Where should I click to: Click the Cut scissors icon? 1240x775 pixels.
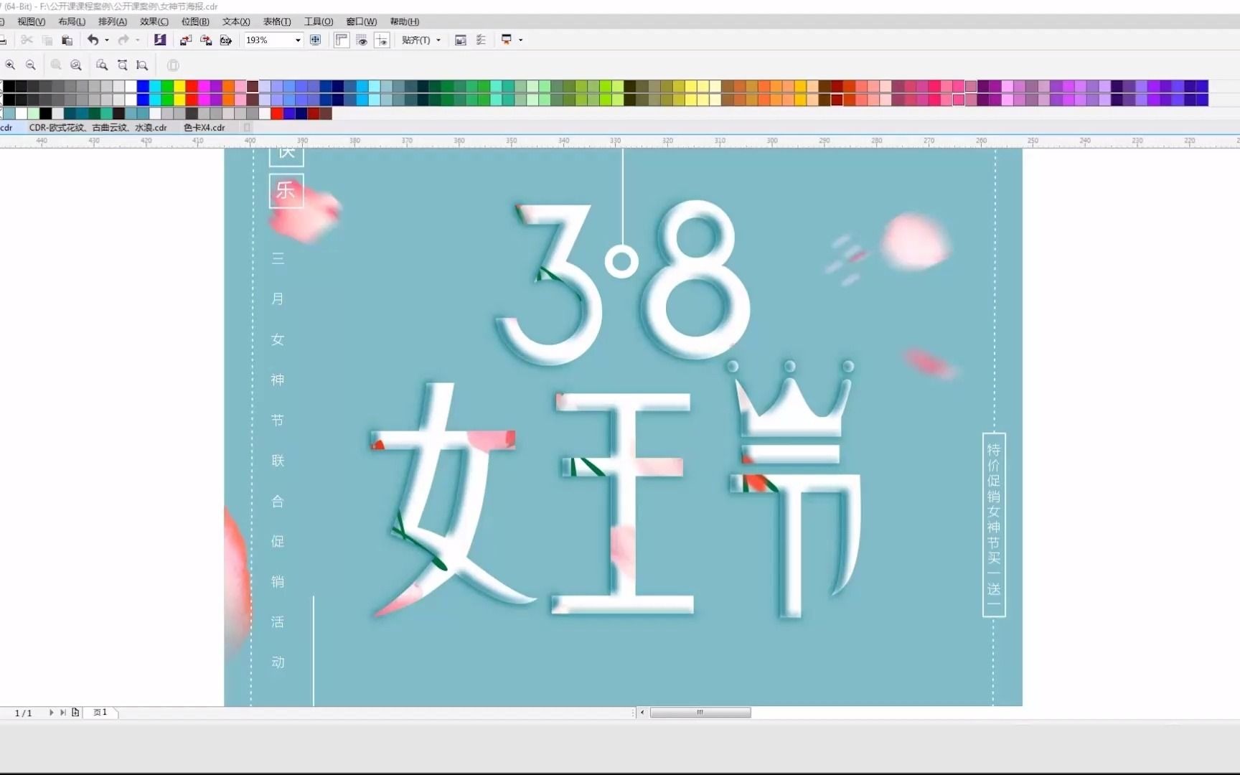(x=27, y=40)
